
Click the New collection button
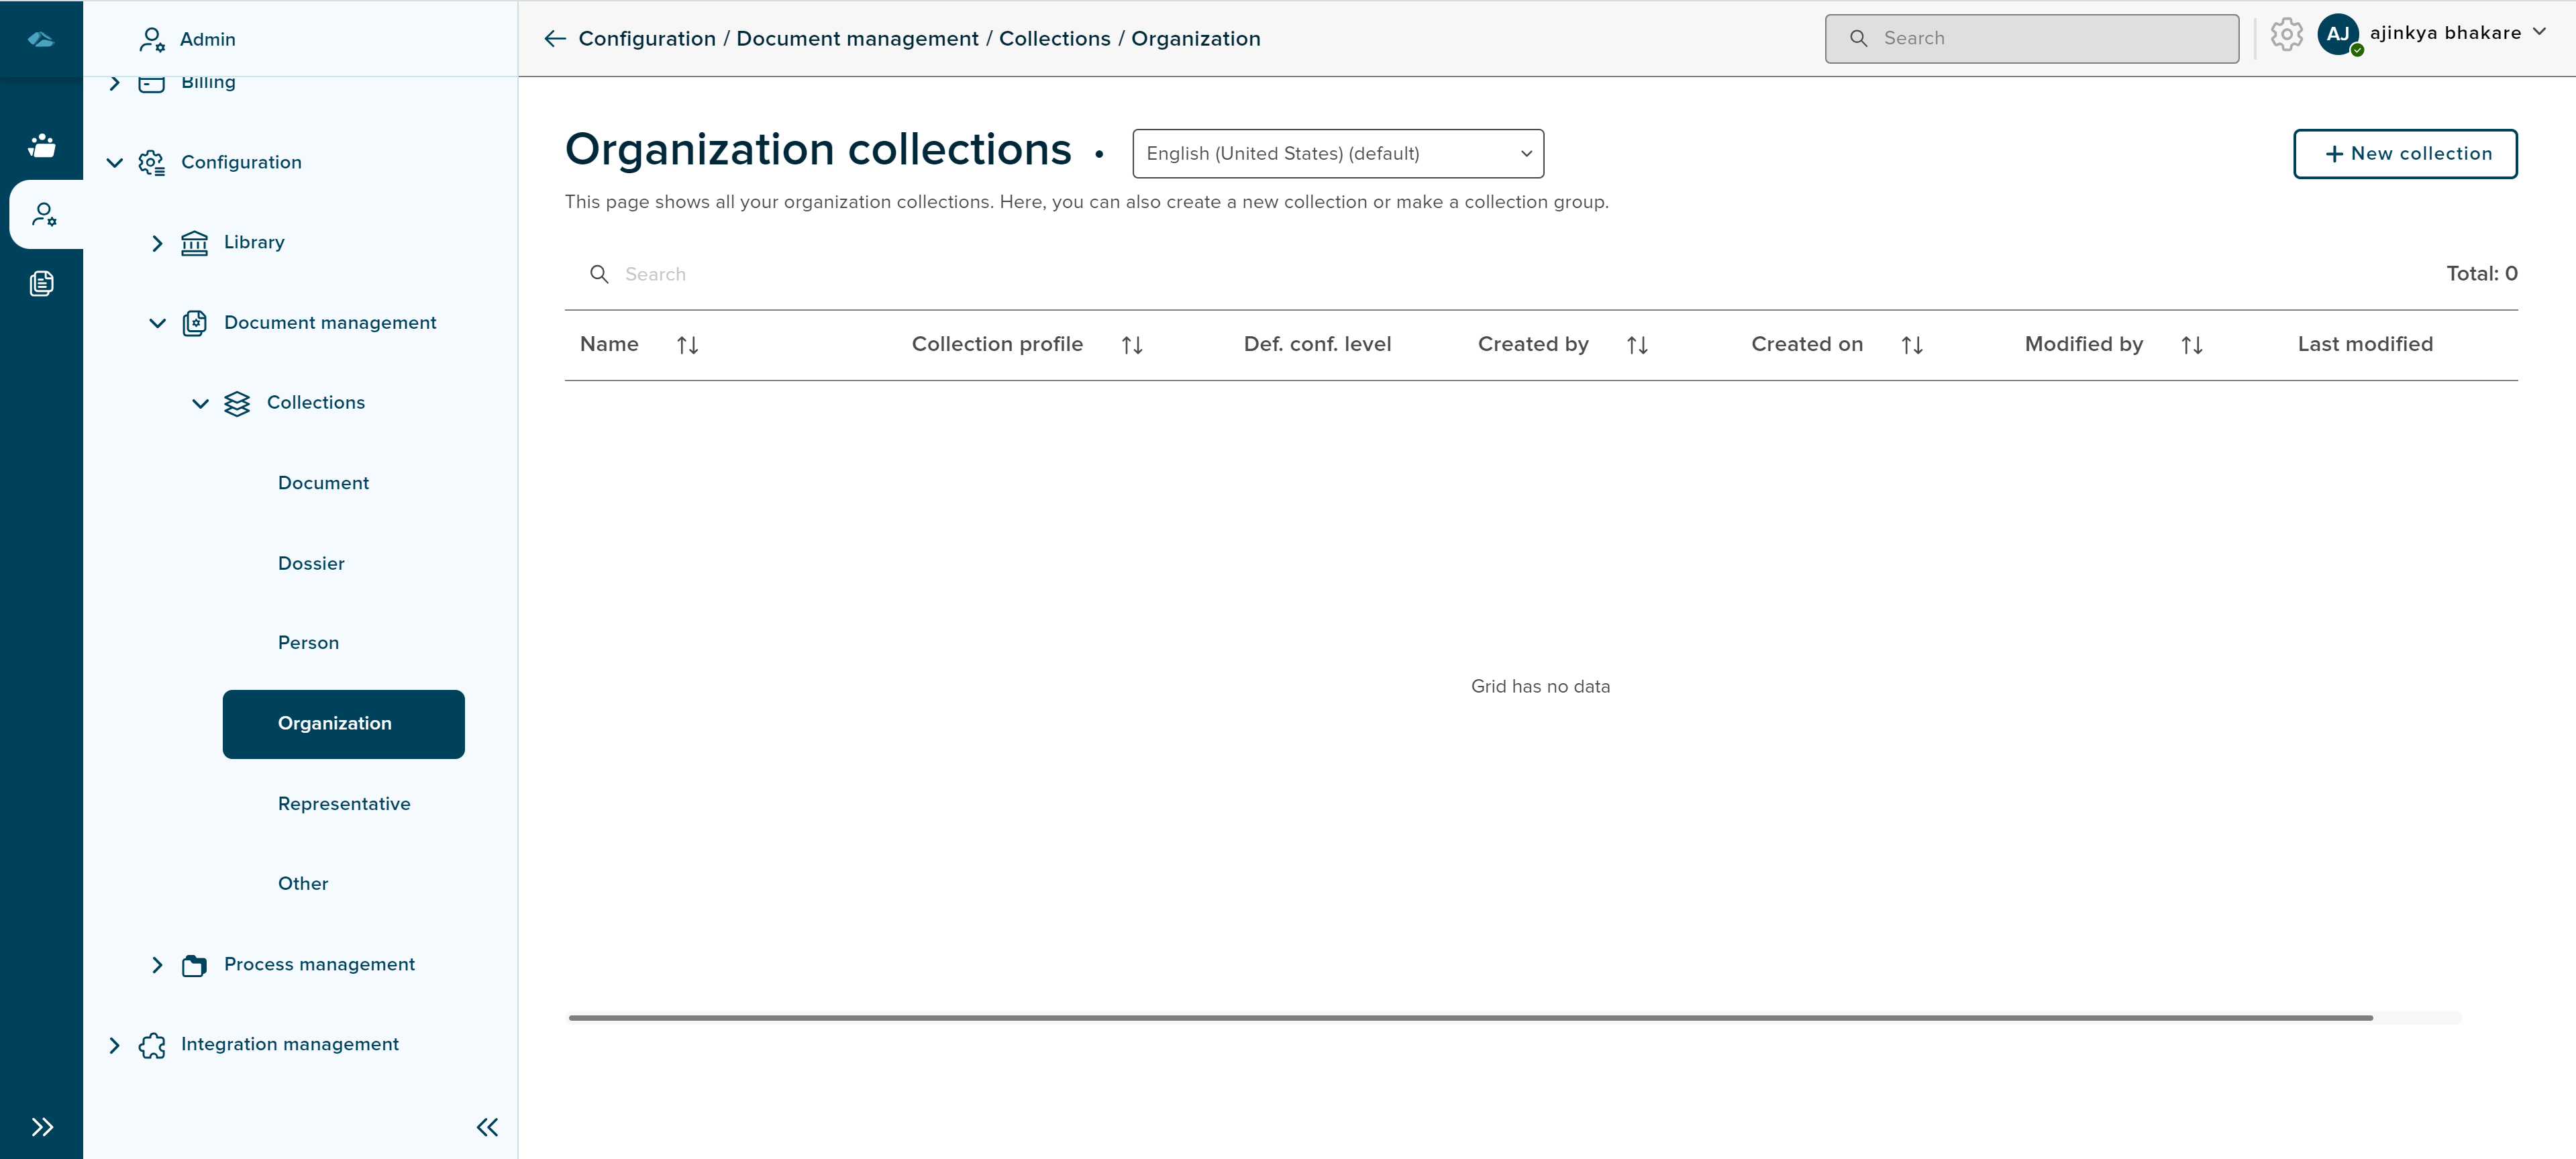2405,154
